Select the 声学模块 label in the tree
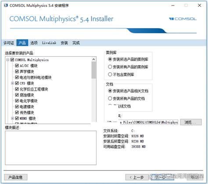Screen dimensions: 208x184 (27, 72)
